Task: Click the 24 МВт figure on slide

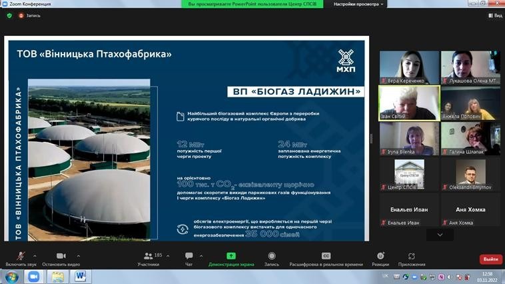Action: [292, 144]
